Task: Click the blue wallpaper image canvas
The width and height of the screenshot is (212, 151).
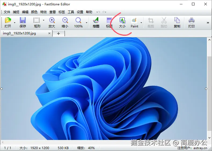Action: pos(104,89)
